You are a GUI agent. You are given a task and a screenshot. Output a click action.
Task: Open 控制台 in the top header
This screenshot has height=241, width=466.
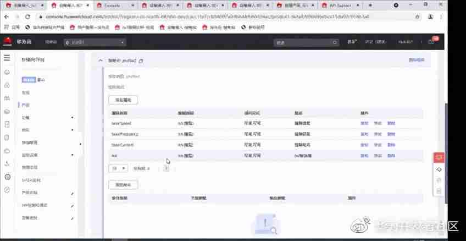[51, 42]
